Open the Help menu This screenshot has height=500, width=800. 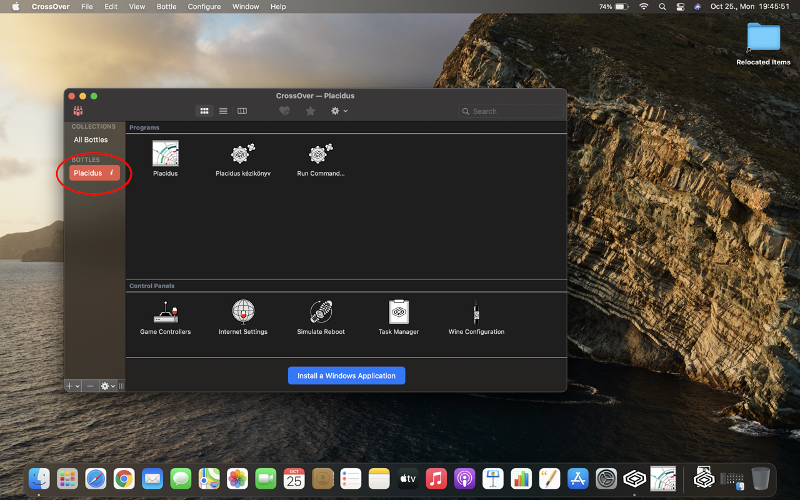[x=278, y=7]
